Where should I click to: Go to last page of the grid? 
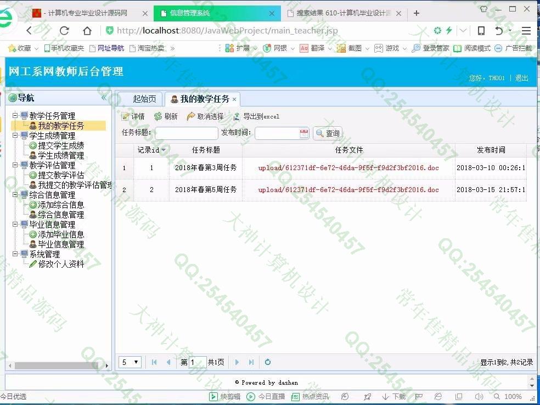tap(251, 362)
